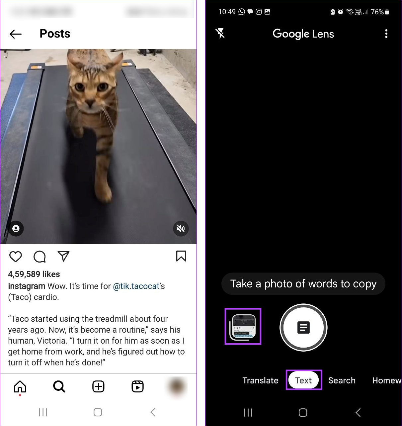Image resolution: width=402 pixels, height=426 pixels.
Task: Unmute the video sound
Action: pos(181,229)
